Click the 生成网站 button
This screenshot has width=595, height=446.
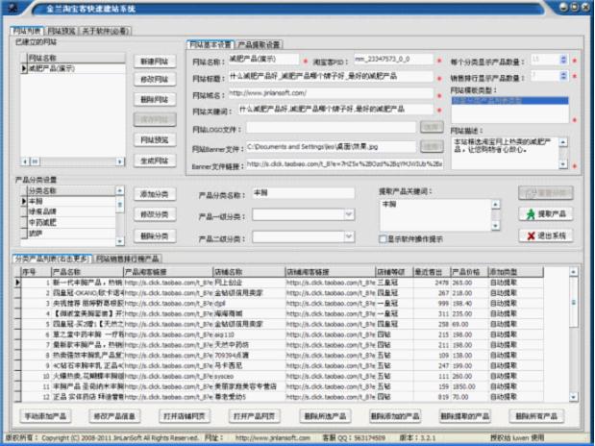point(155,161)
